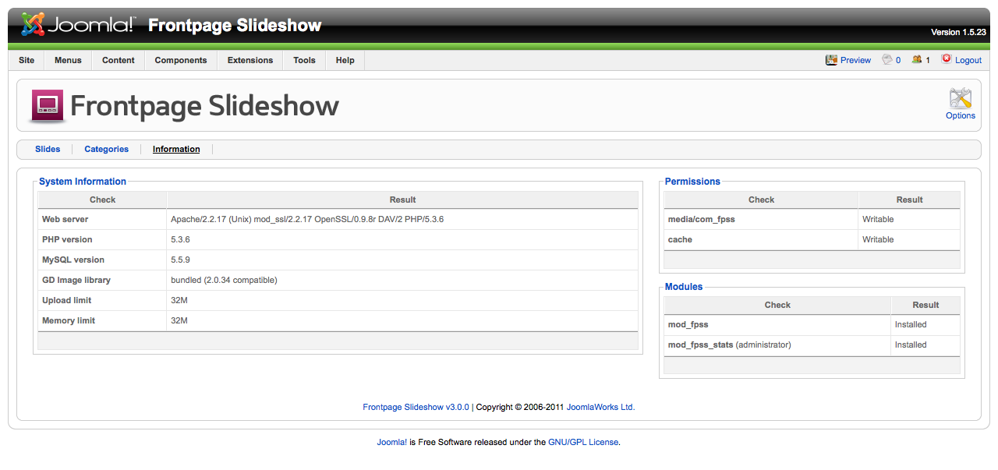Click the Permissions Check column header
The width and height of the screenshot is (998, 470).
click(x=761, y=200)
